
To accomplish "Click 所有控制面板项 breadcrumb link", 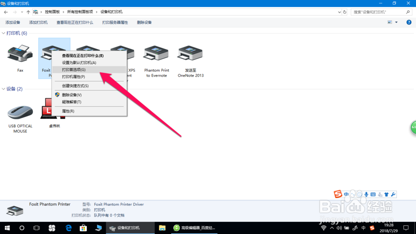I will [80, 12].
